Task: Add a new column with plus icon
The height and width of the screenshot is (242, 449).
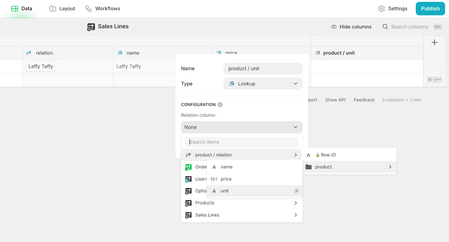Action: click(434, 42)
